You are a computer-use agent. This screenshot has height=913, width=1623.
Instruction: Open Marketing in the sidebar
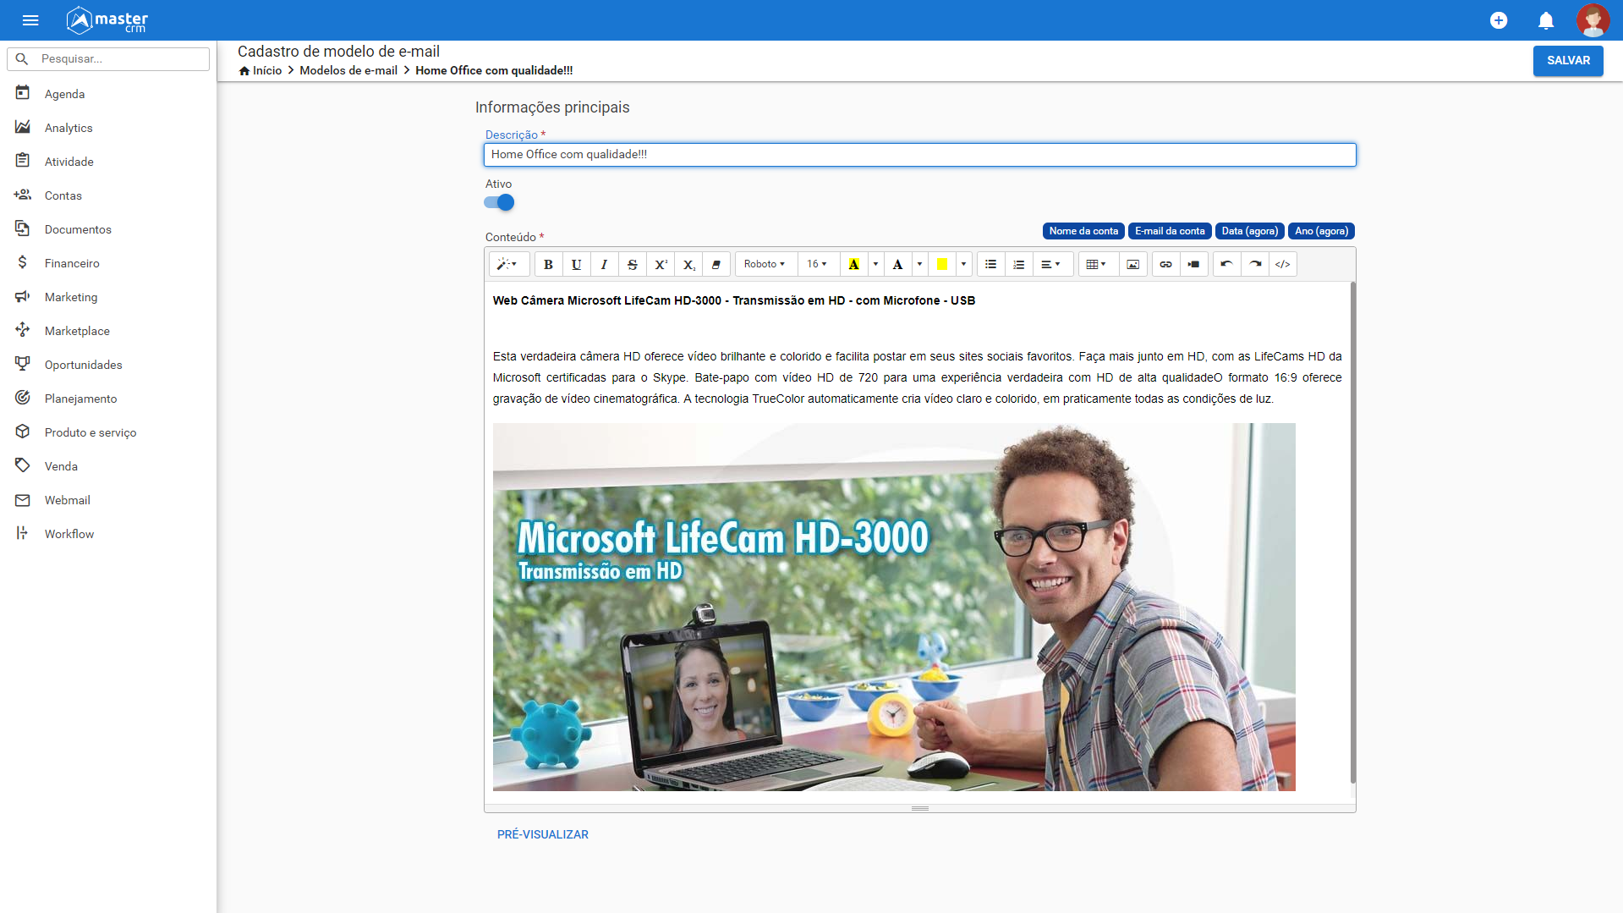[x=108, y=297]
